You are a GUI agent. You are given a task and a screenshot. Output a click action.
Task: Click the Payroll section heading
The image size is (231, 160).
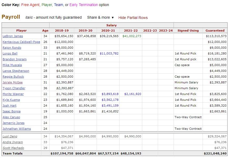click(11, 17)
